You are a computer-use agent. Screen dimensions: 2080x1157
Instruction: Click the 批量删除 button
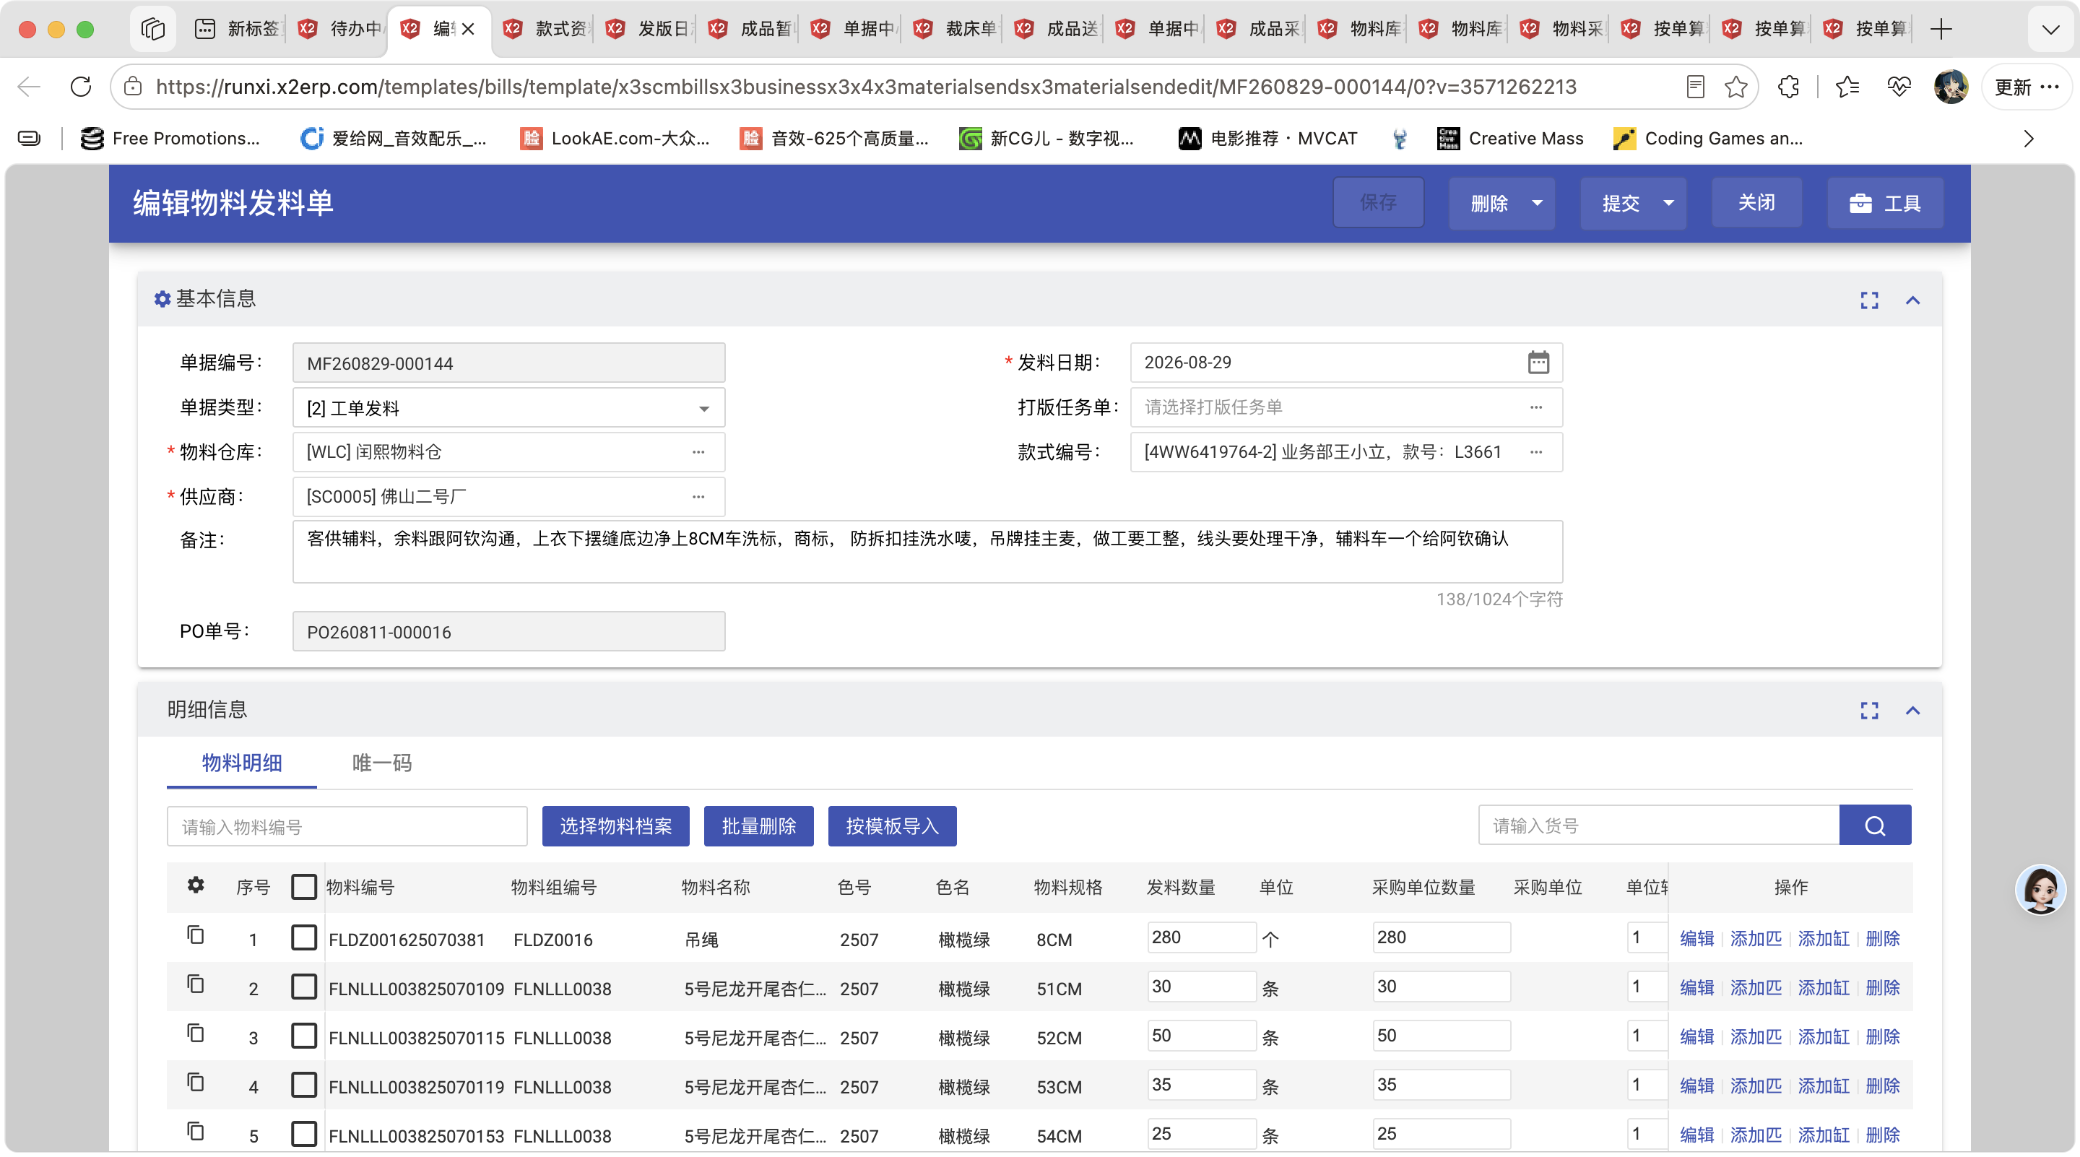758,826
